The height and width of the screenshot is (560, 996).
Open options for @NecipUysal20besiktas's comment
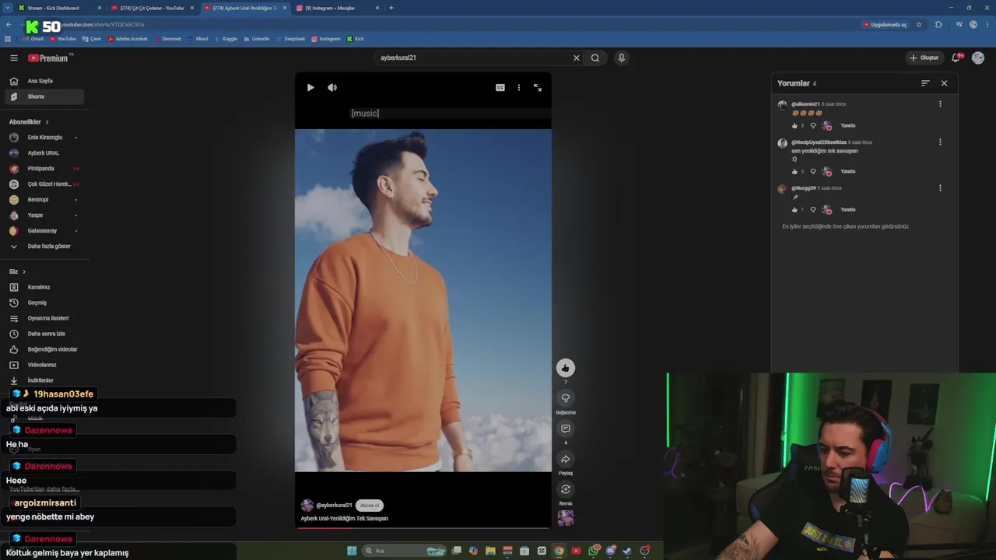point(940,142)
